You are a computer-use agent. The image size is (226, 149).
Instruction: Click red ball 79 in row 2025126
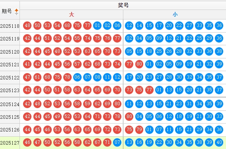click(x=139, y=130)
